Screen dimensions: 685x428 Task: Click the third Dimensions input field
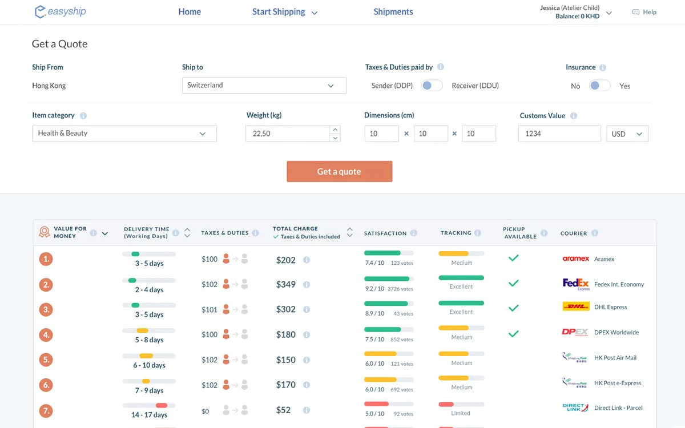479,134
